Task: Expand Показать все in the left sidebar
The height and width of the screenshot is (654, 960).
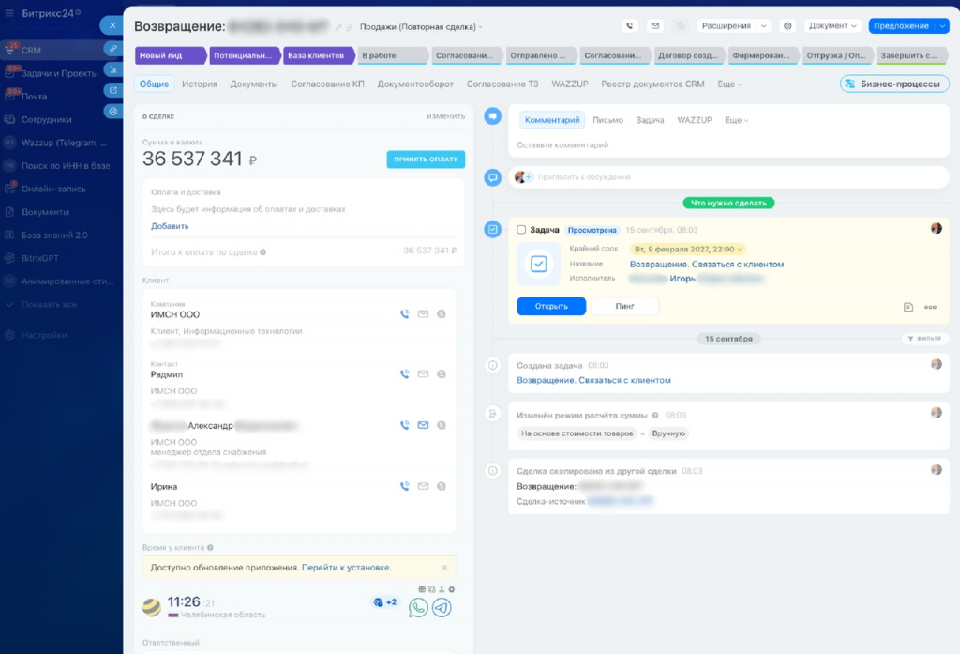Action: (49, 305)
